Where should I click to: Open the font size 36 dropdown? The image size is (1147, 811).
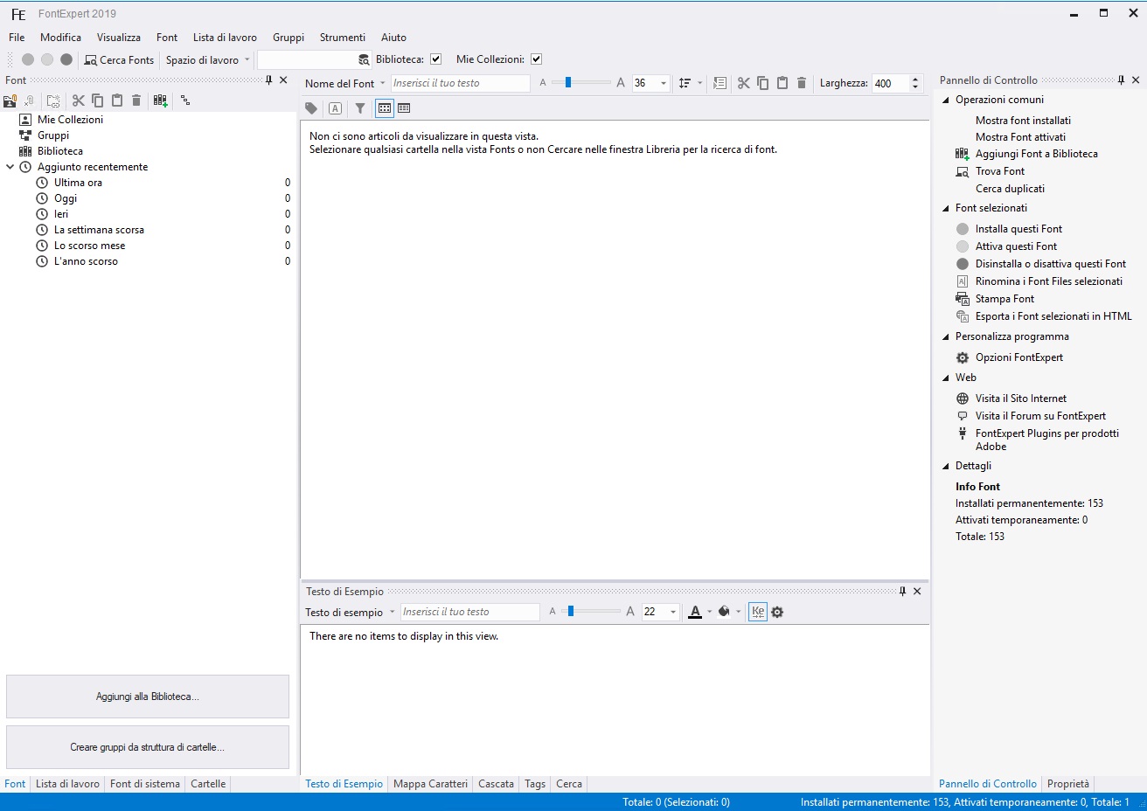[x=664, y=83]
